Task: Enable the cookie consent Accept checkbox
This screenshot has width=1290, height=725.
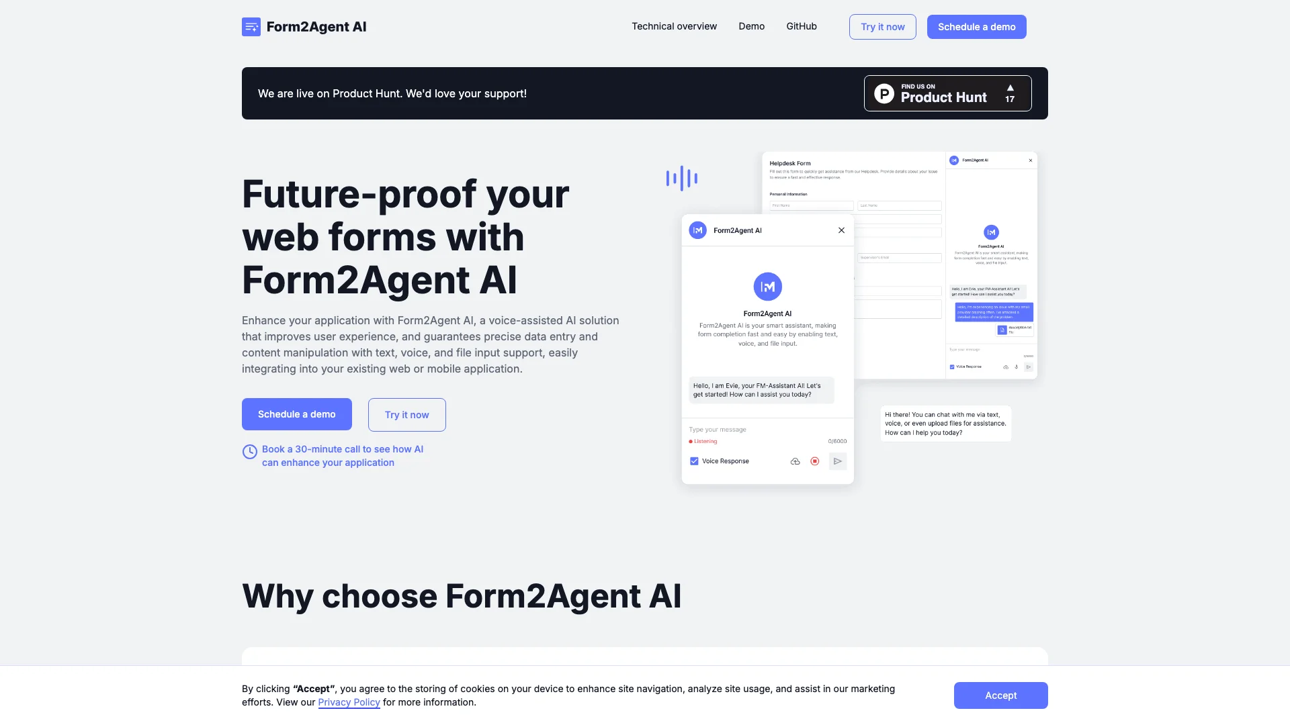Action: tap(1000, 695)
